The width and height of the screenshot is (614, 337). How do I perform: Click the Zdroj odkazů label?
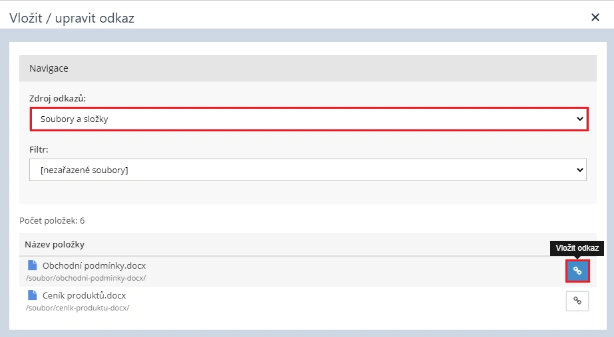point(58,98)
